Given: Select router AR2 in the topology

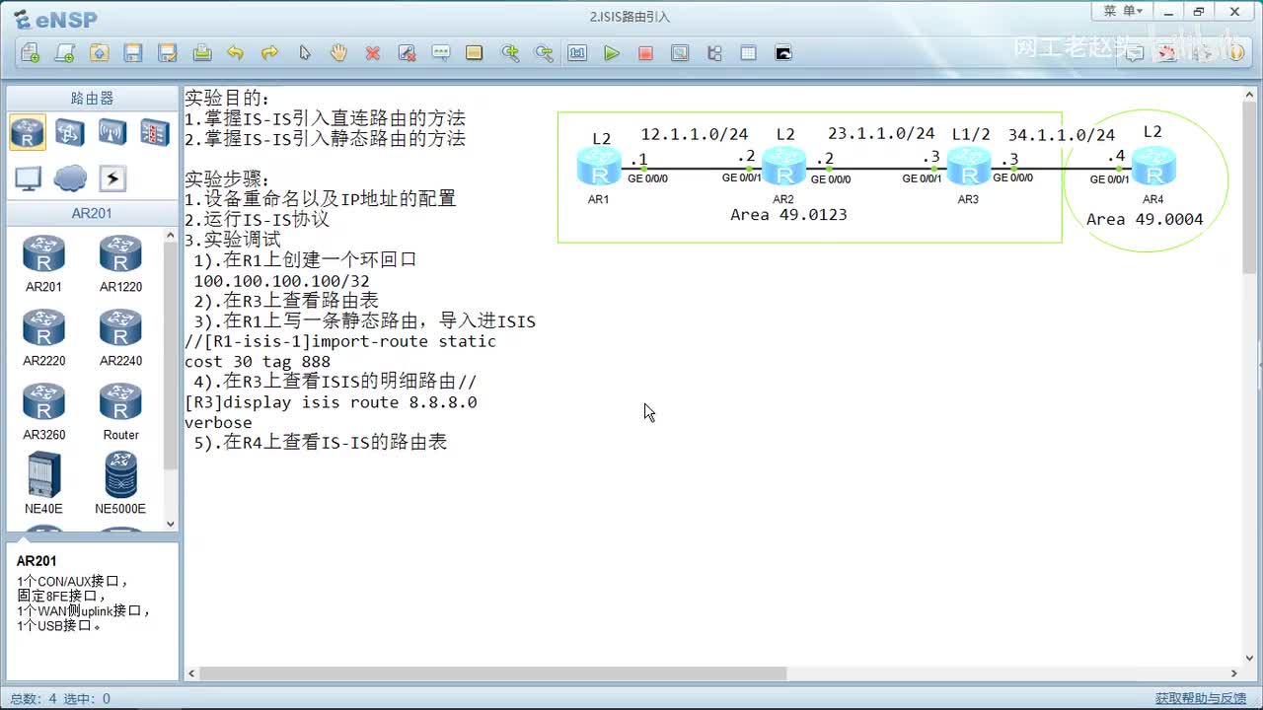Looking at the screenshot, I should pos(784,166).
